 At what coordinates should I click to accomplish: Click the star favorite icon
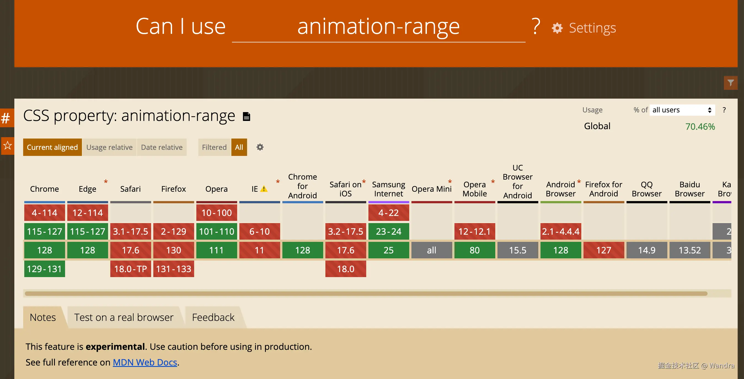pyautogui.click(x=7, y=145)
